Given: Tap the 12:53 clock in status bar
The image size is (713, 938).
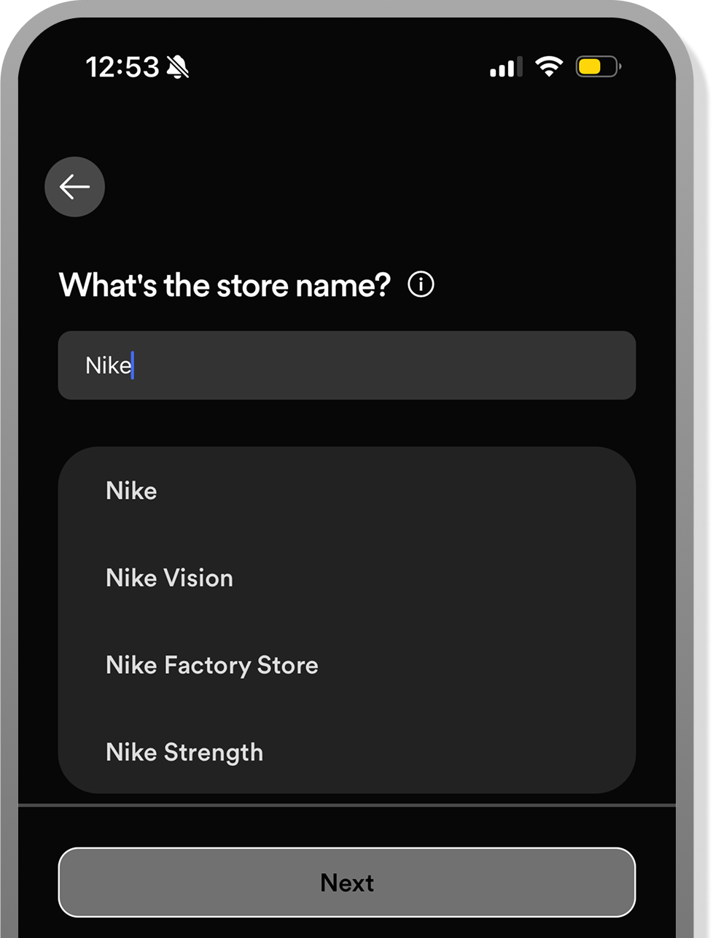Looking at the screenshot, I should pyautogui.click(x=122, y=67).
